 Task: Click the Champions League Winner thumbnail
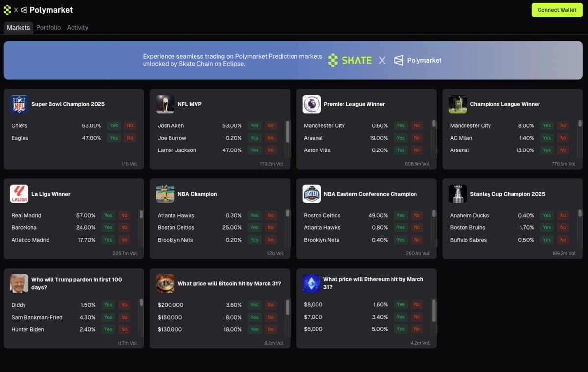458,104
